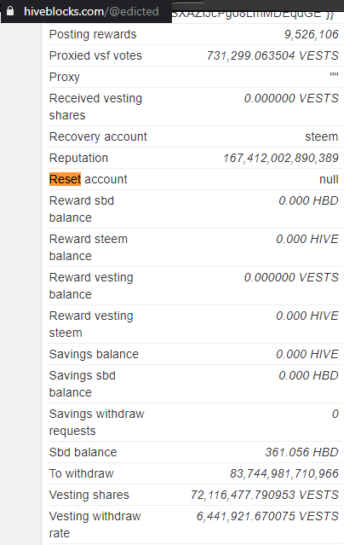This screenshot has height=545, width=344.
Task: Click the Sbd balance 361.056 HBD value
Action: point(302,452)
